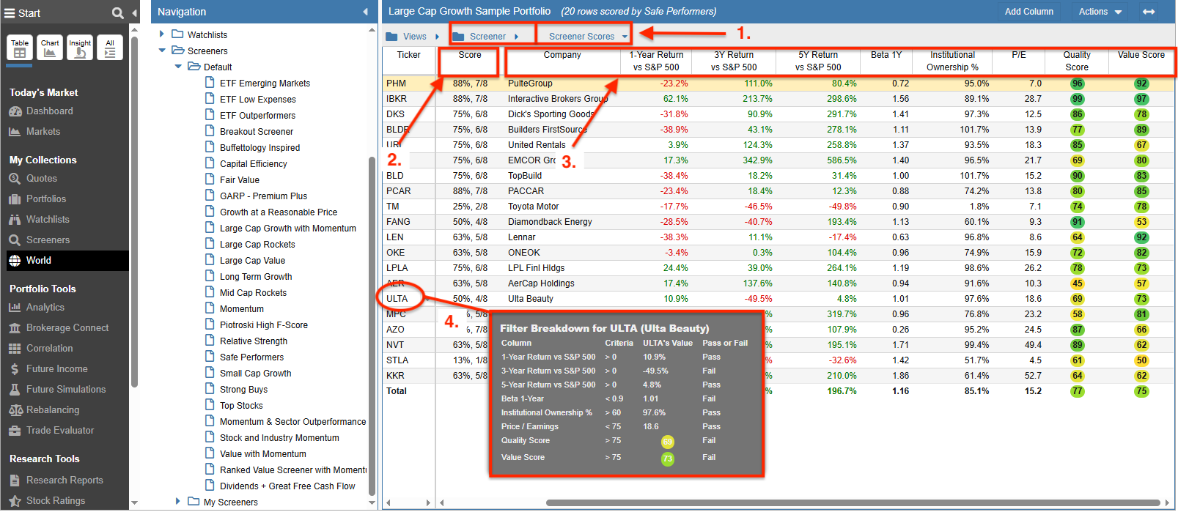The height and width of the screenshot is (512, 1178).
Task: Sort by the Beta 1Y column header
Action: (886, 55)
